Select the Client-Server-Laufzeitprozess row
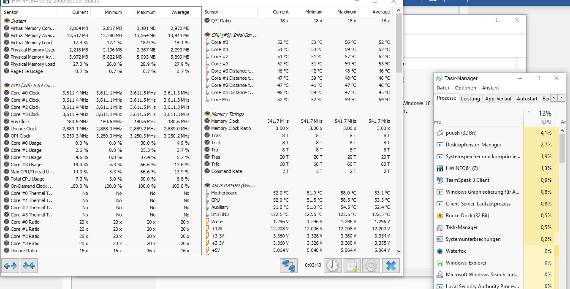 click(x=496, y=204)
